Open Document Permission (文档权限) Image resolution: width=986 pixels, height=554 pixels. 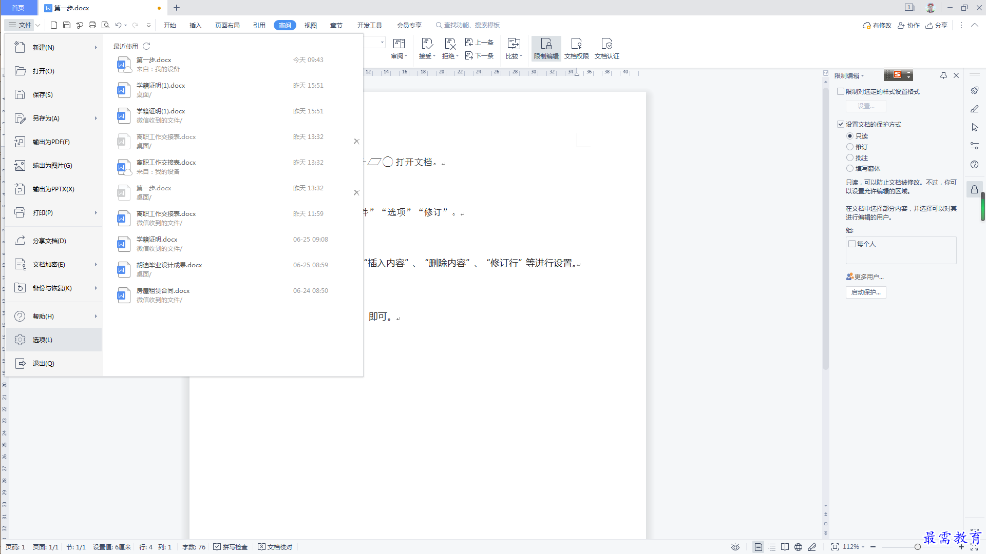tap(576, 49)
